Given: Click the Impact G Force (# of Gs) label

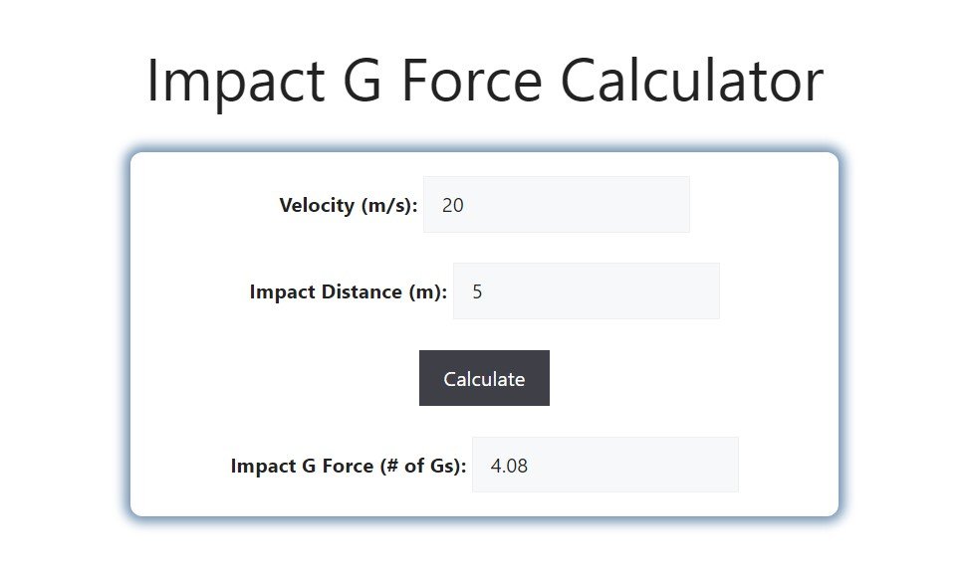Looking at the screenshot, I should click(344, 466).
